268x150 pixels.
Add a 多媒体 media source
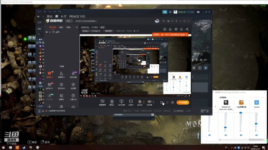[131, 102]
